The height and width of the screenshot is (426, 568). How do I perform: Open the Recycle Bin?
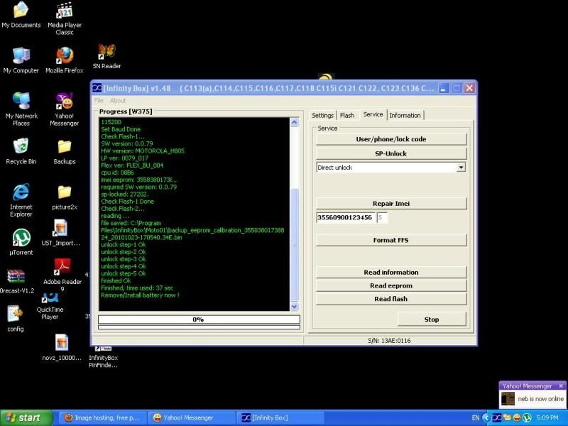(21, 151)
